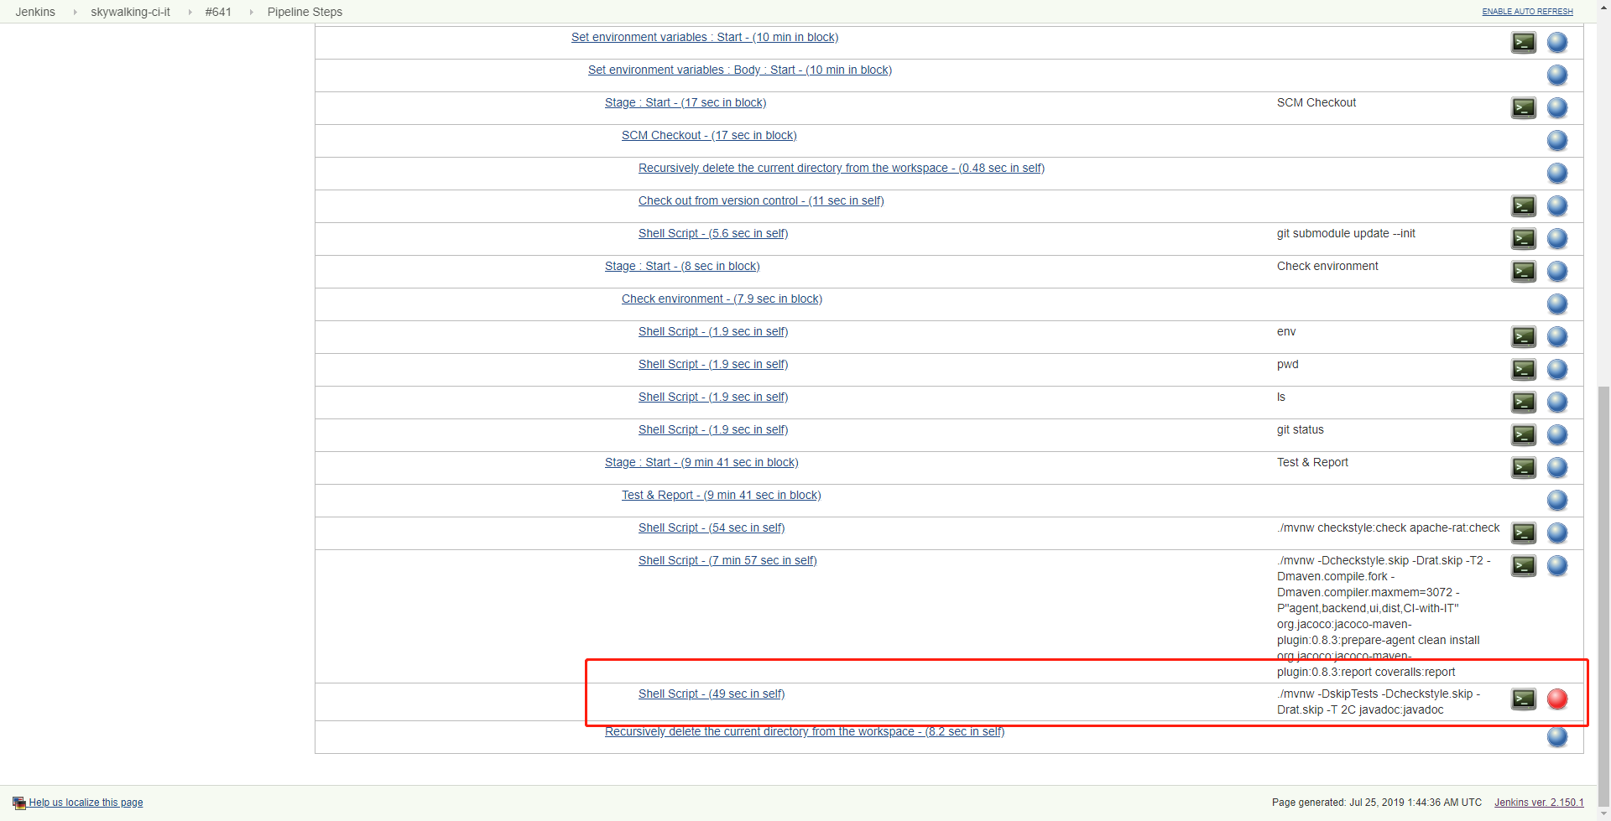This screenshot has height=821, width=1611.
Task: Open console icon for the SCM Checkout stage
Action: (1524, 108)
